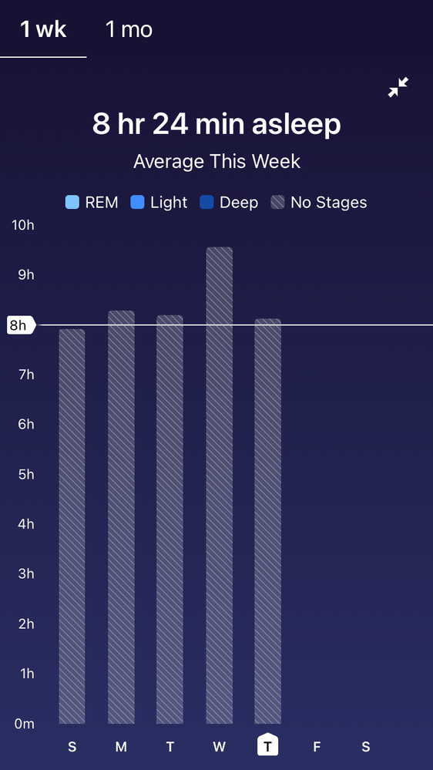The width and height of the screenshot is (433, 770).
Task: Tap the M day label
Action: [x=121, y=748]
